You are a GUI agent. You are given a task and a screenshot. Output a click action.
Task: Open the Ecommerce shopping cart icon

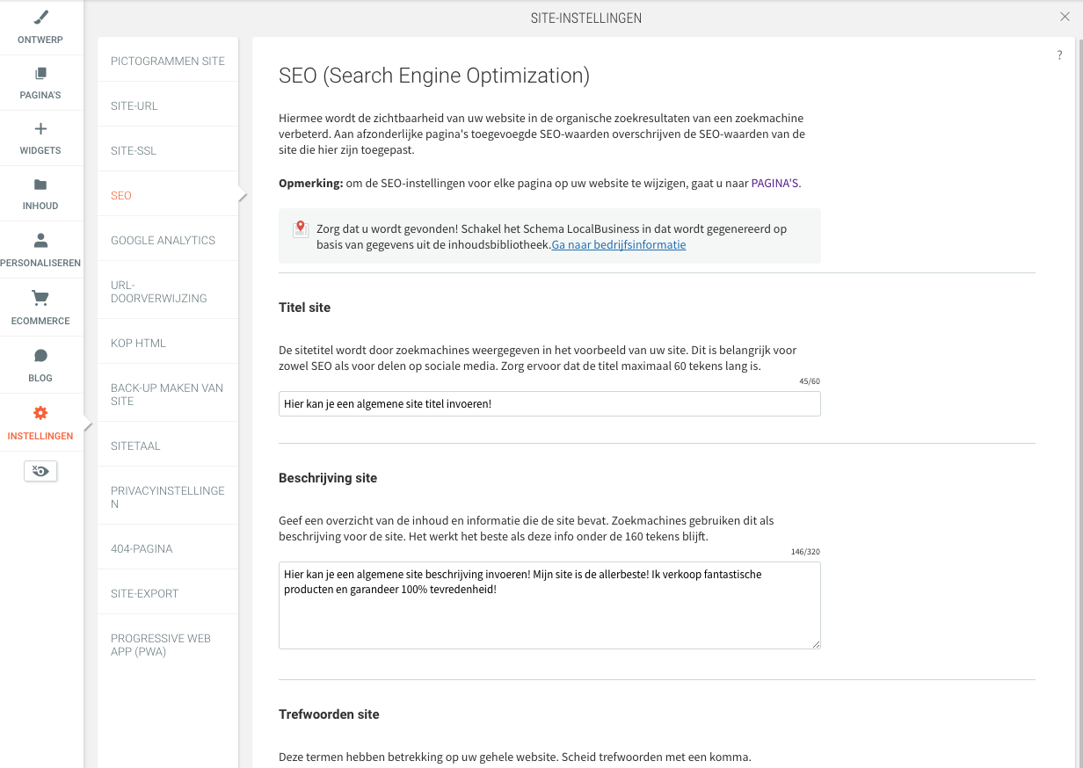click(40, 298)
